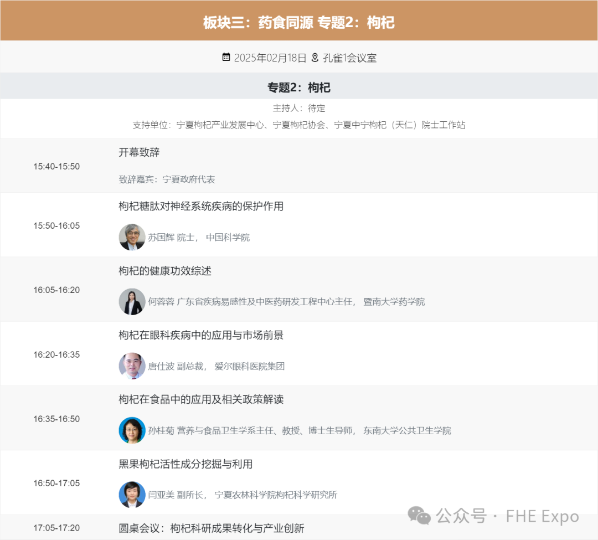Open 圆桌会议：枸杞科研成果转化与产业创新
Viewport: 598px width, 540px height.
[212, 528]
